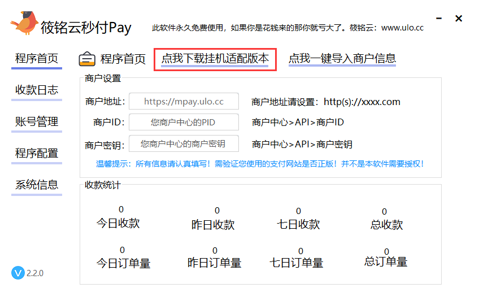479x288 pixels.
Task: Click the bird logo icon
Action: 24,23
